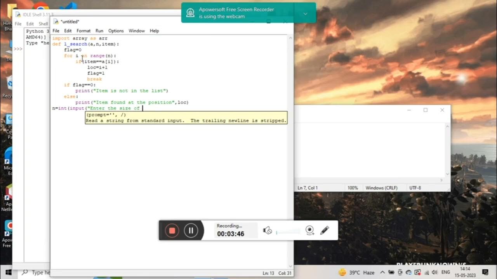Open the notification center icon
497x279 pixels.
pos(485,272)
